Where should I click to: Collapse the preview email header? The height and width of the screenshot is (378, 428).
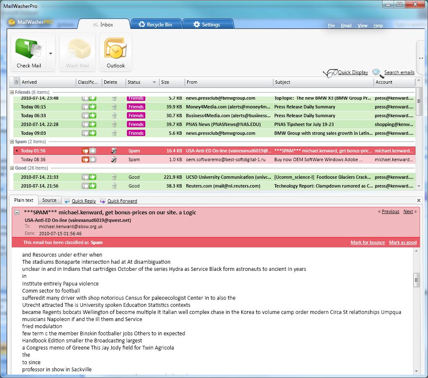[x=17, y=212]
